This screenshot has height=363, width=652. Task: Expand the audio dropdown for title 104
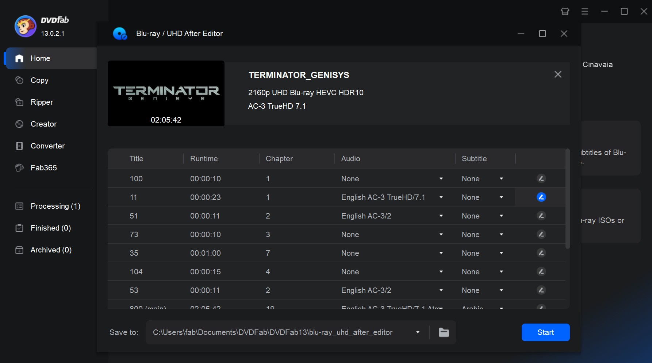click(x=441, y=272)
